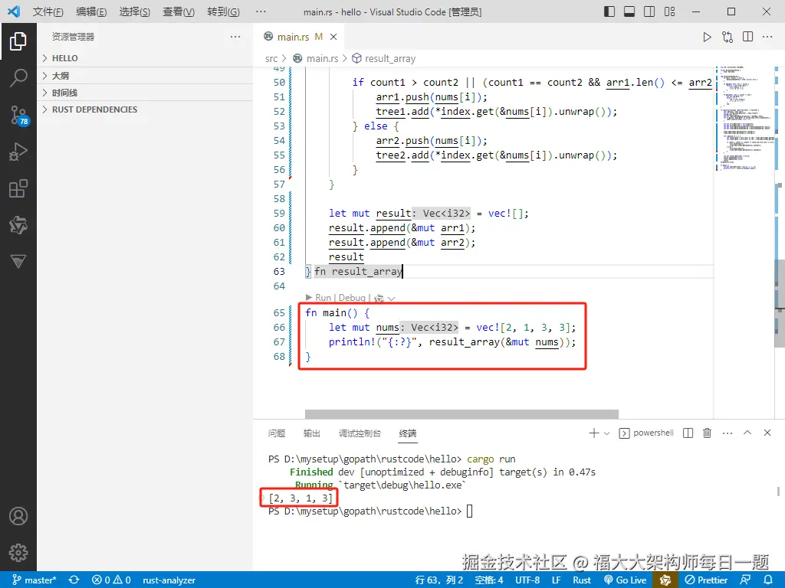Click the code minimap preview
The image size is (785, 588).
coord(745,119)
